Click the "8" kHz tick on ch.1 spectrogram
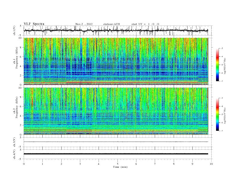 pos(21,48)
